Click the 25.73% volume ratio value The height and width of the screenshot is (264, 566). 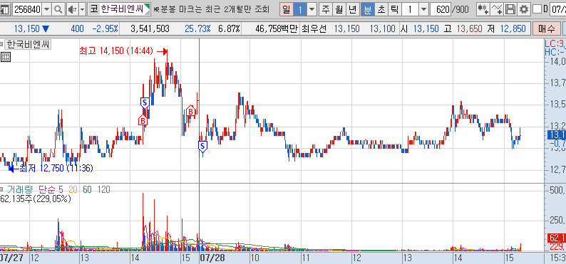pyautogui.click(x=197, y=28)
